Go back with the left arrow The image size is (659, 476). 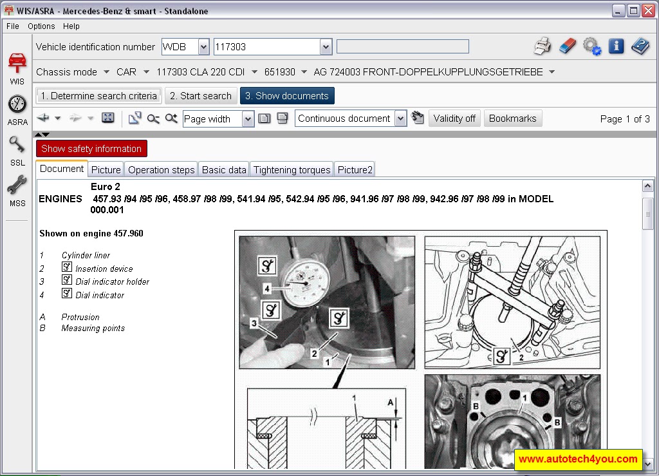click(x=43, y=118)
